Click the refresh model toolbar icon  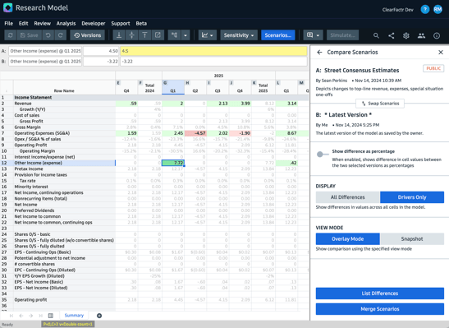coord(11,35)
